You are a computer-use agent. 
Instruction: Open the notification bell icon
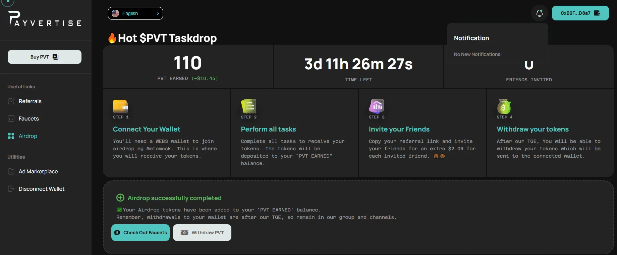click(x=540, y=13)
